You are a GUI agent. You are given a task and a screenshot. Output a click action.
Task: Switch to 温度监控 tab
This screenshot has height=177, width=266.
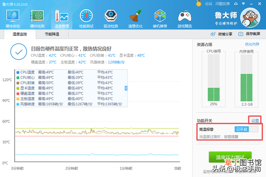click(20, 34)
